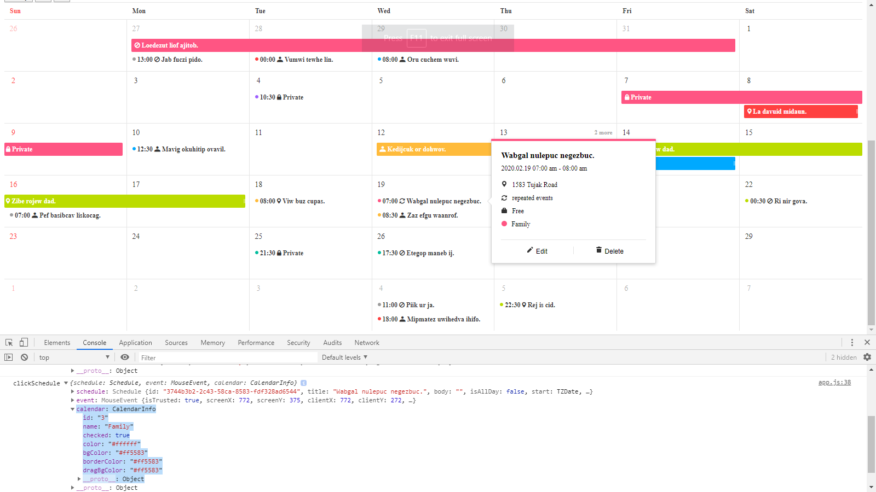Show 2 more events on February 13
The width and height of the screenshot is (876, 492).
[x=603, y=132]
